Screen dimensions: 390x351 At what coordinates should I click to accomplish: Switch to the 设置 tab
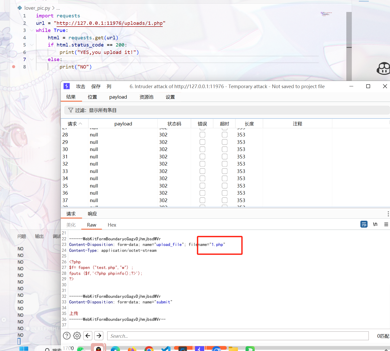pos(170,97)
